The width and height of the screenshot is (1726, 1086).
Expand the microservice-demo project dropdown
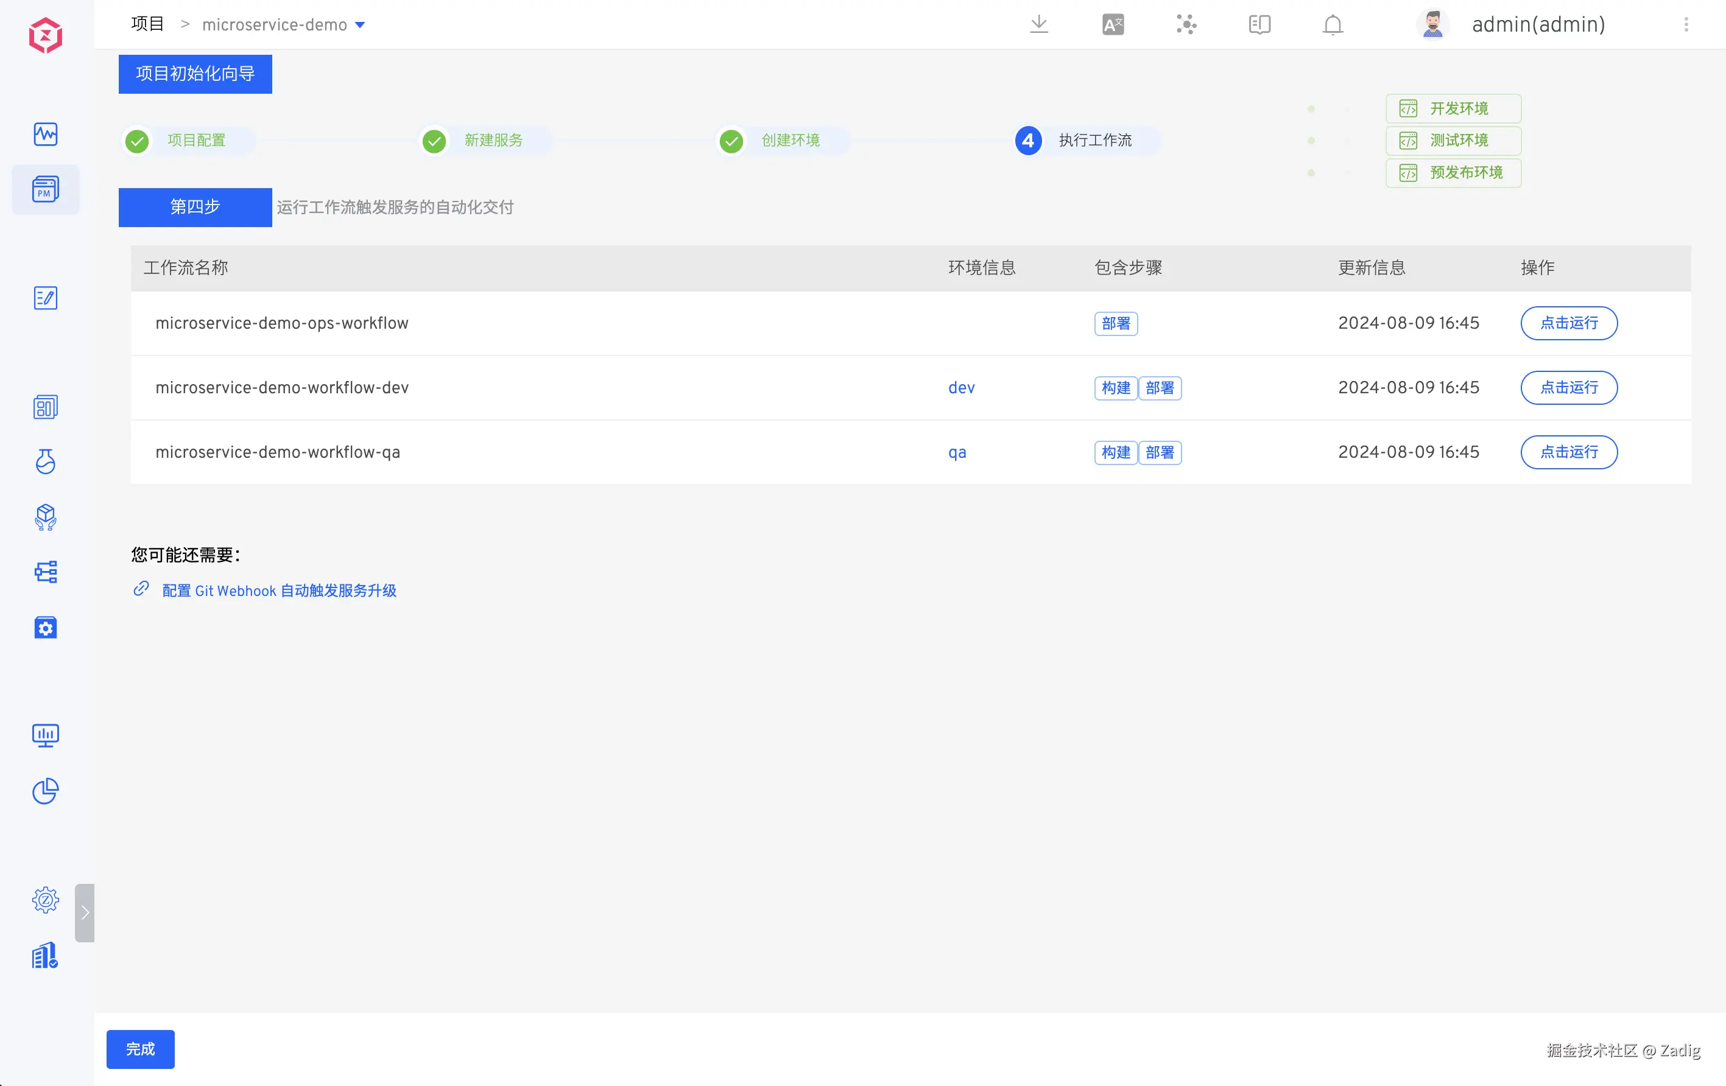point(360,25)
